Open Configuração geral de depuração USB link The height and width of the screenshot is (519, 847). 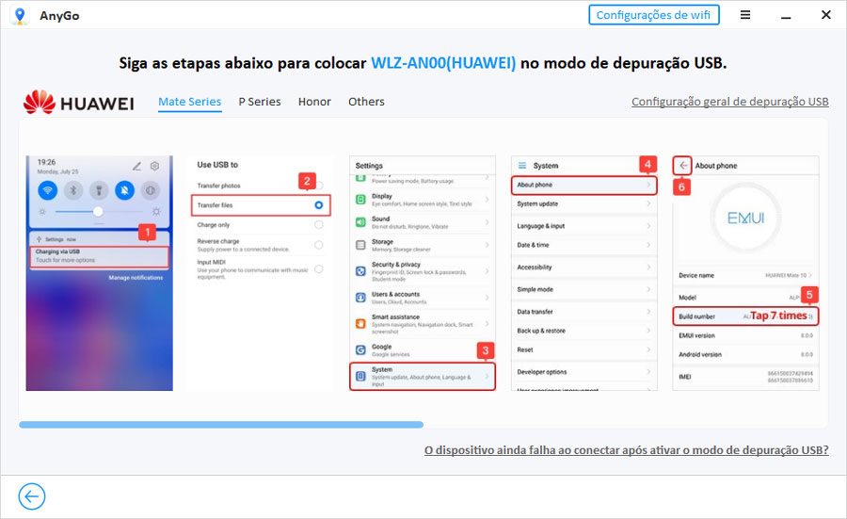click(x=729, y=102)
